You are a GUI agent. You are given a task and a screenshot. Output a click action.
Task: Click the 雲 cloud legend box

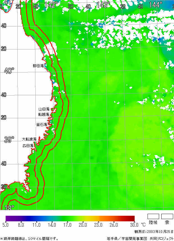pyautogui.click(x=167, y=216)
